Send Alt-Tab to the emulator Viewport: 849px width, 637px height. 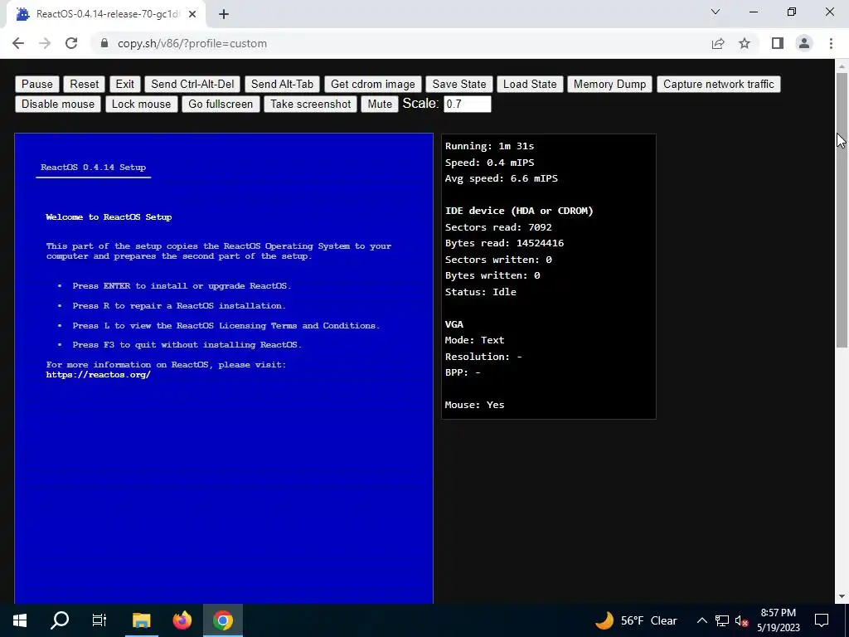[x=282, y=84]
